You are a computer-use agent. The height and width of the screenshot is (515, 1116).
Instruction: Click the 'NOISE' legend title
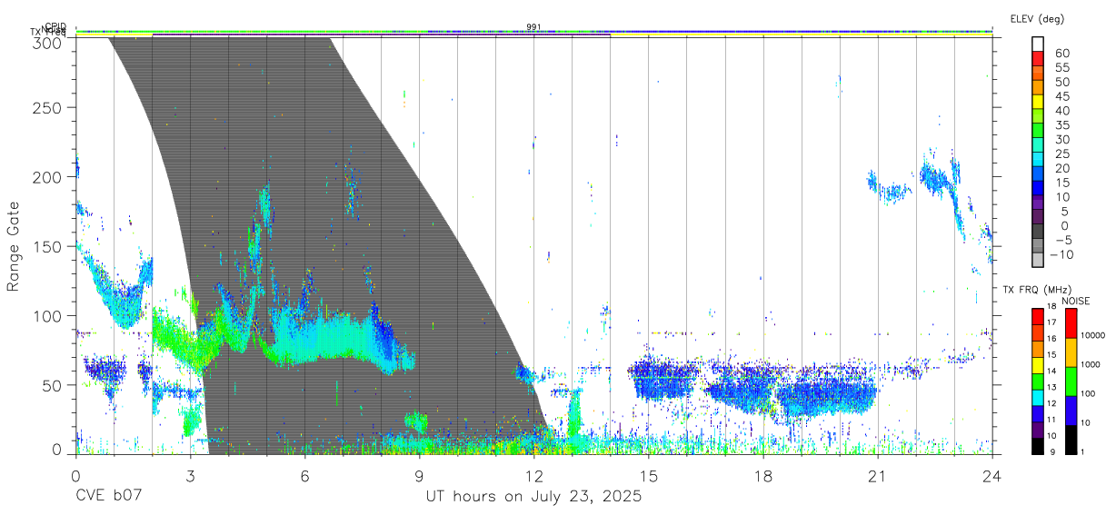point(1075,301)
